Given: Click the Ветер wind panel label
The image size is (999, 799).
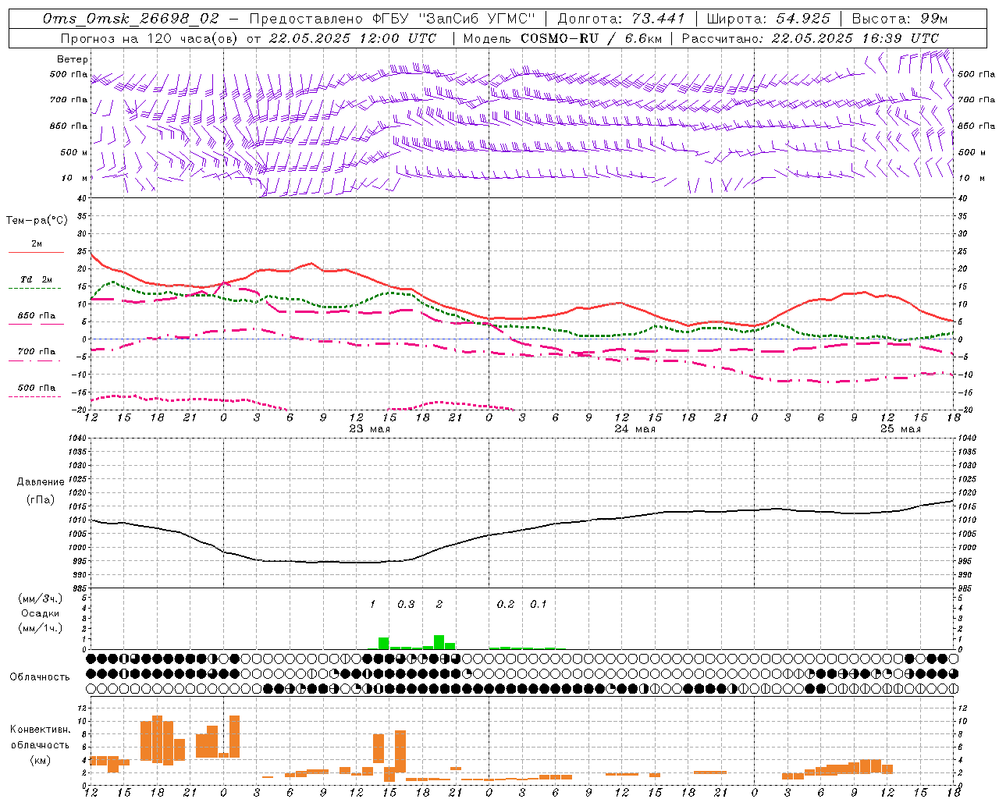Looking at the screenshot, I should point(72,59).
